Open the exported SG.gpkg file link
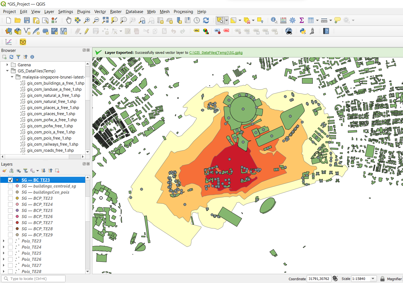 coord(216,53)
